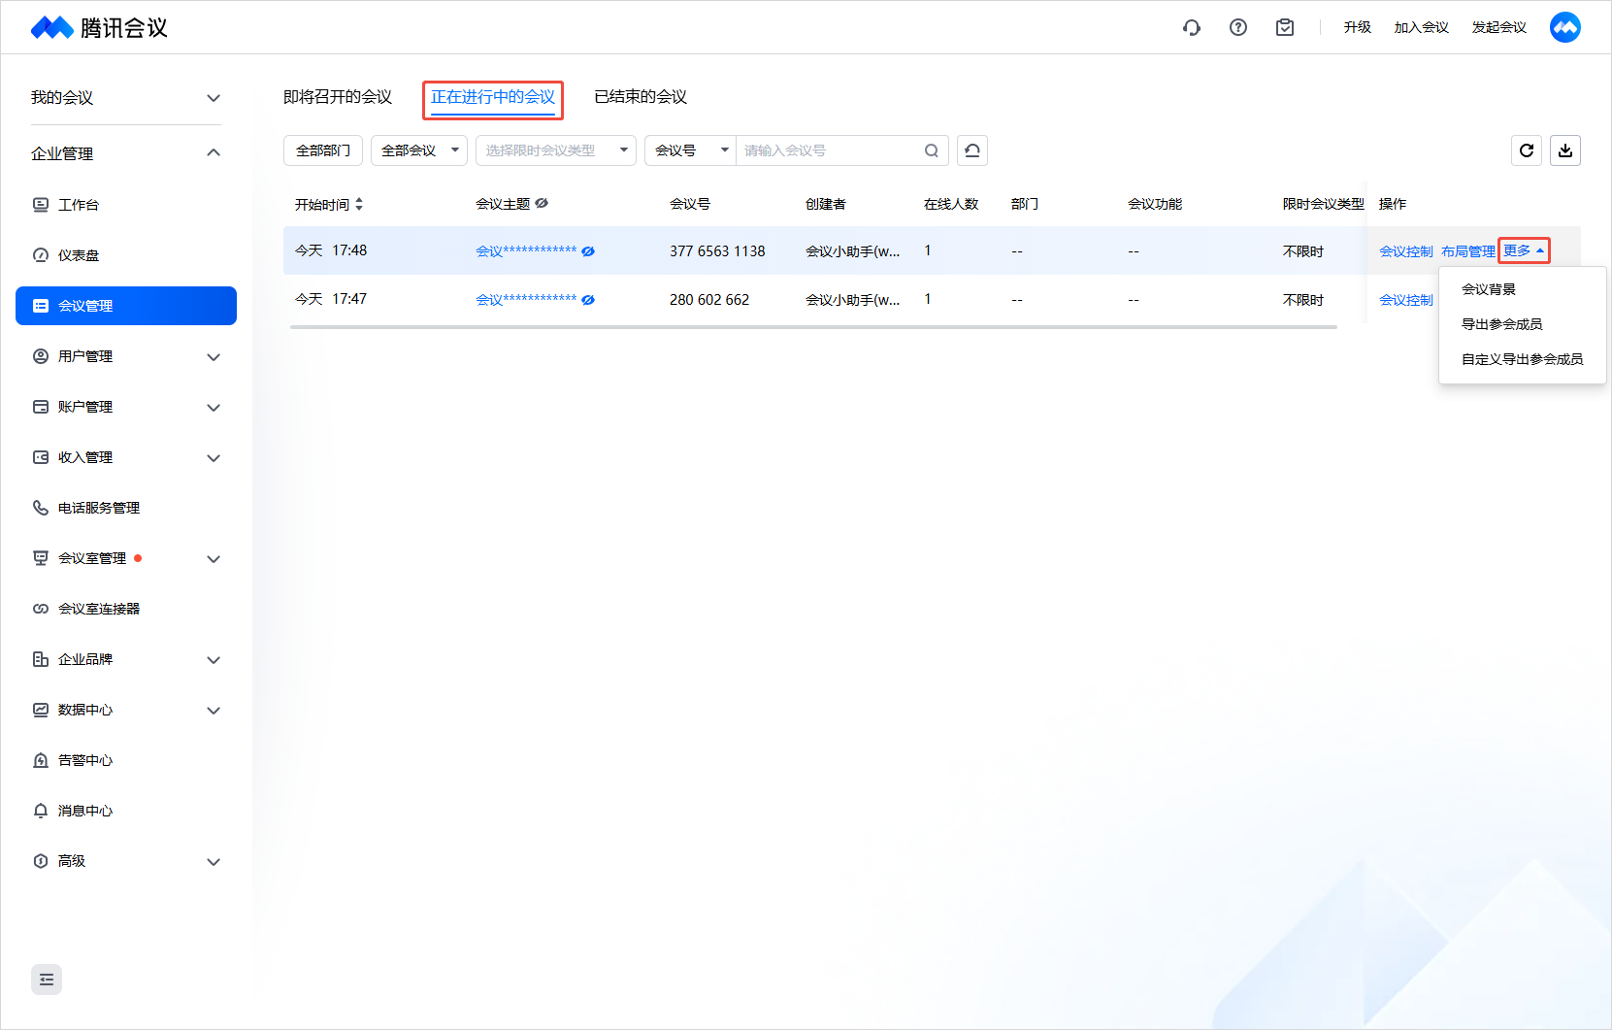Click meeting number 377 6563 1138
Image resolution: width=1612 pixels, height=1030 pixels.
click(717, 251)
